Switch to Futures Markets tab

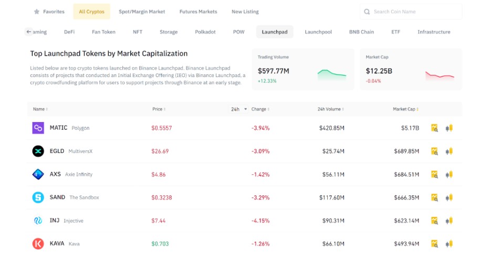tap(198, 12)
